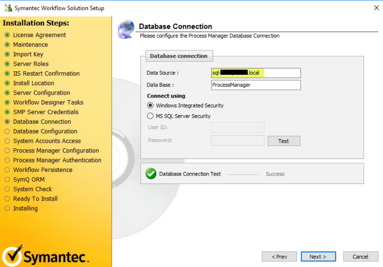
Task: Click the 'License Agreement' step text
Action: coord(39,35)
